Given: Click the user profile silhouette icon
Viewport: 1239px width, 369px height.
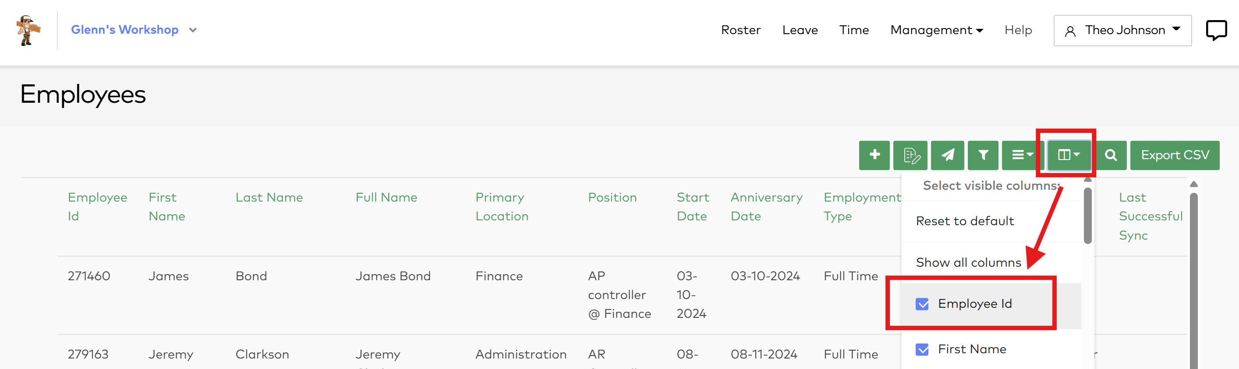Looking at the screenshot, I should pyautogui.click(x=1070, y=31).
